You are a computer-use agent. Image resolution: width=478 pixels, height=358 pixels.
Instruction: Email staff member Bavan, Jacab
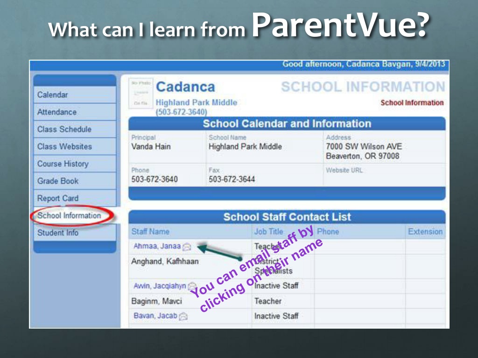coord(155,316)
